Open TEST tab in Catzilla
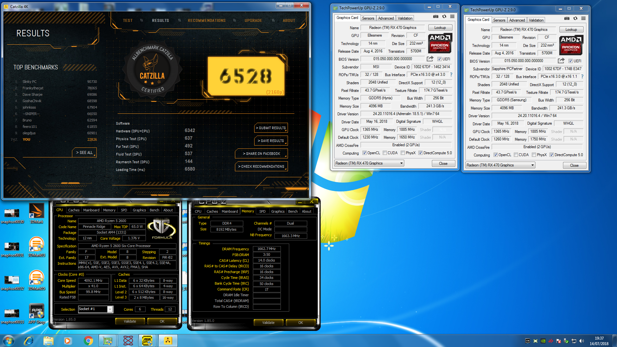This screenshot has width=617, height=347. [x=128, y=20]
